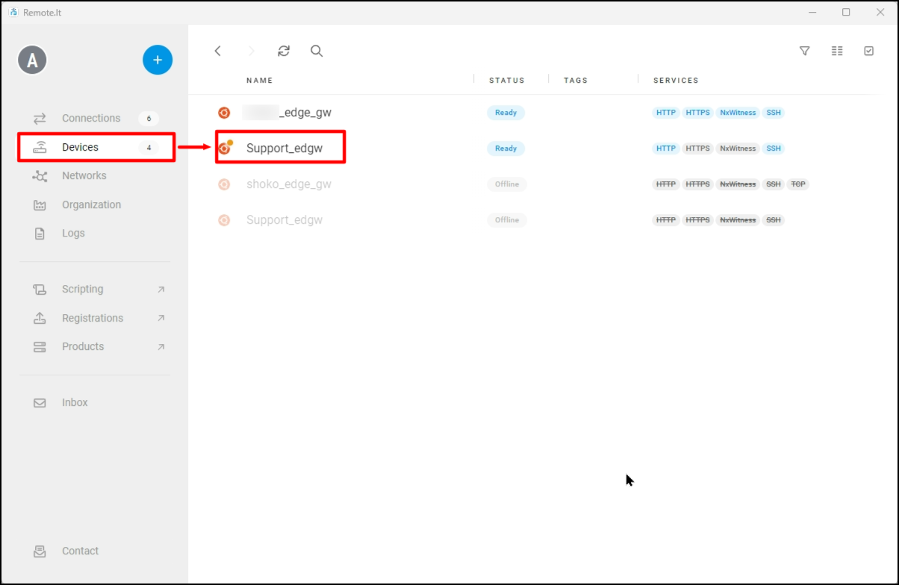Click the circular A avatar
Image resolution: width=899 pixels, height=585 pixels.
[32, 60]
